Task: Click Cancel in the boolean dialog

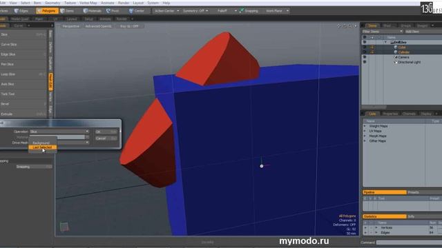Action: (106, 138)
